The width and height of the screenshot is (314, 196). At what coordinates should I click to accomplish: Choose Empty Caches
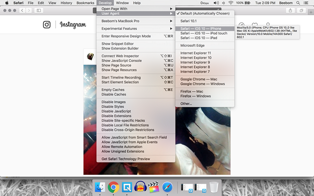pos(136,90)
